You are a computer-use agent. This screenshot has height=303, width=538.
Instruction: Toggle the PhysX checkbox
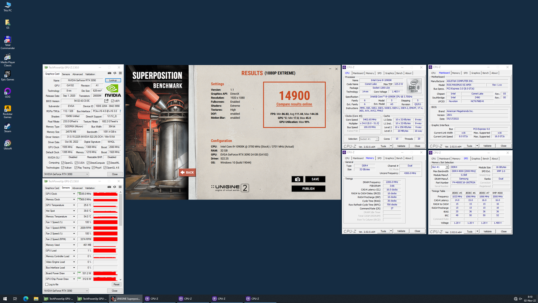tap(93, 167)
